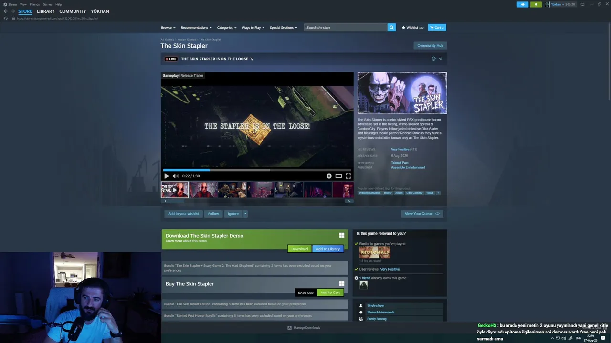Open the shopping Cart button
The width and height of the screenshot is (611, 343).
437,28
